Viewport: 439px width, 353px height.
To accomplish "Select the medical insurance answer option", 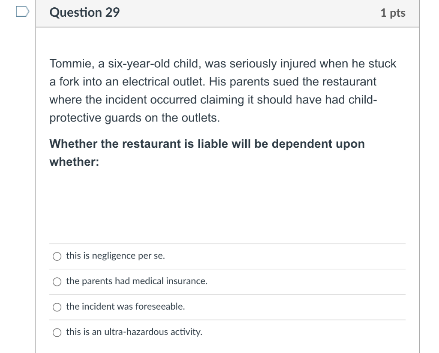I will point(56,282).
